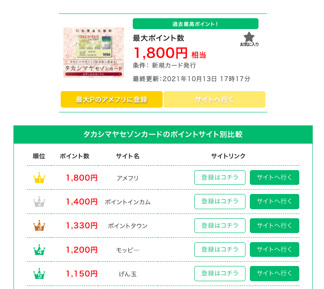Click the gold first-place crown icon
Viewport: 324px width, 289px height.
pyautogui.click(x=39, y=178)
